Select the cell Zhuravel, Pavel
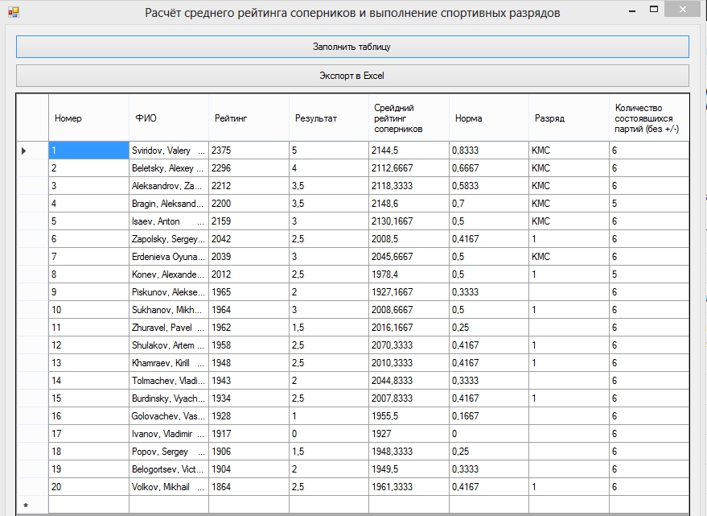 [x=169, y=328]
